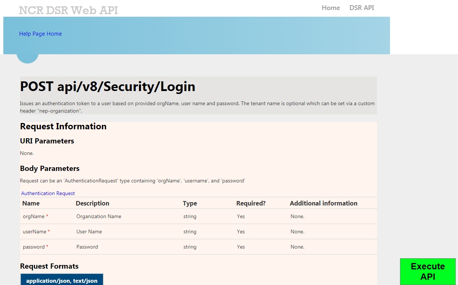This screenshot has width=458, height=285.
Task: Click the Name column header
Action: [31, 203]
